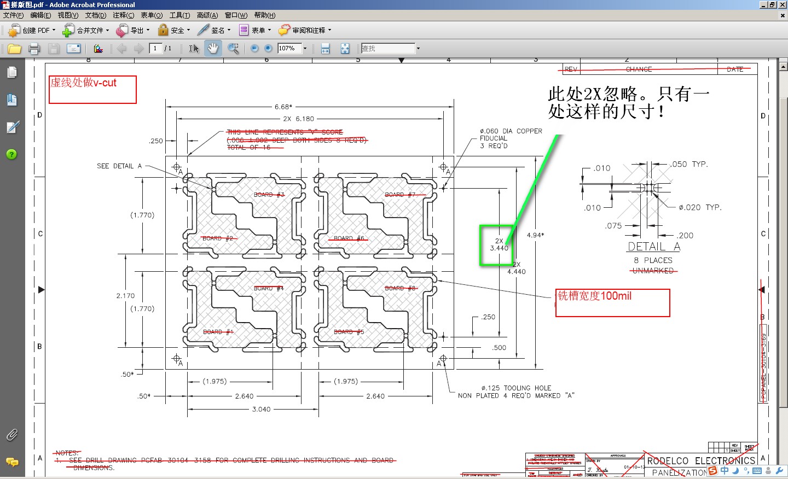
Task: Open the find options dropdown arrow
Action: click(418, 49)
